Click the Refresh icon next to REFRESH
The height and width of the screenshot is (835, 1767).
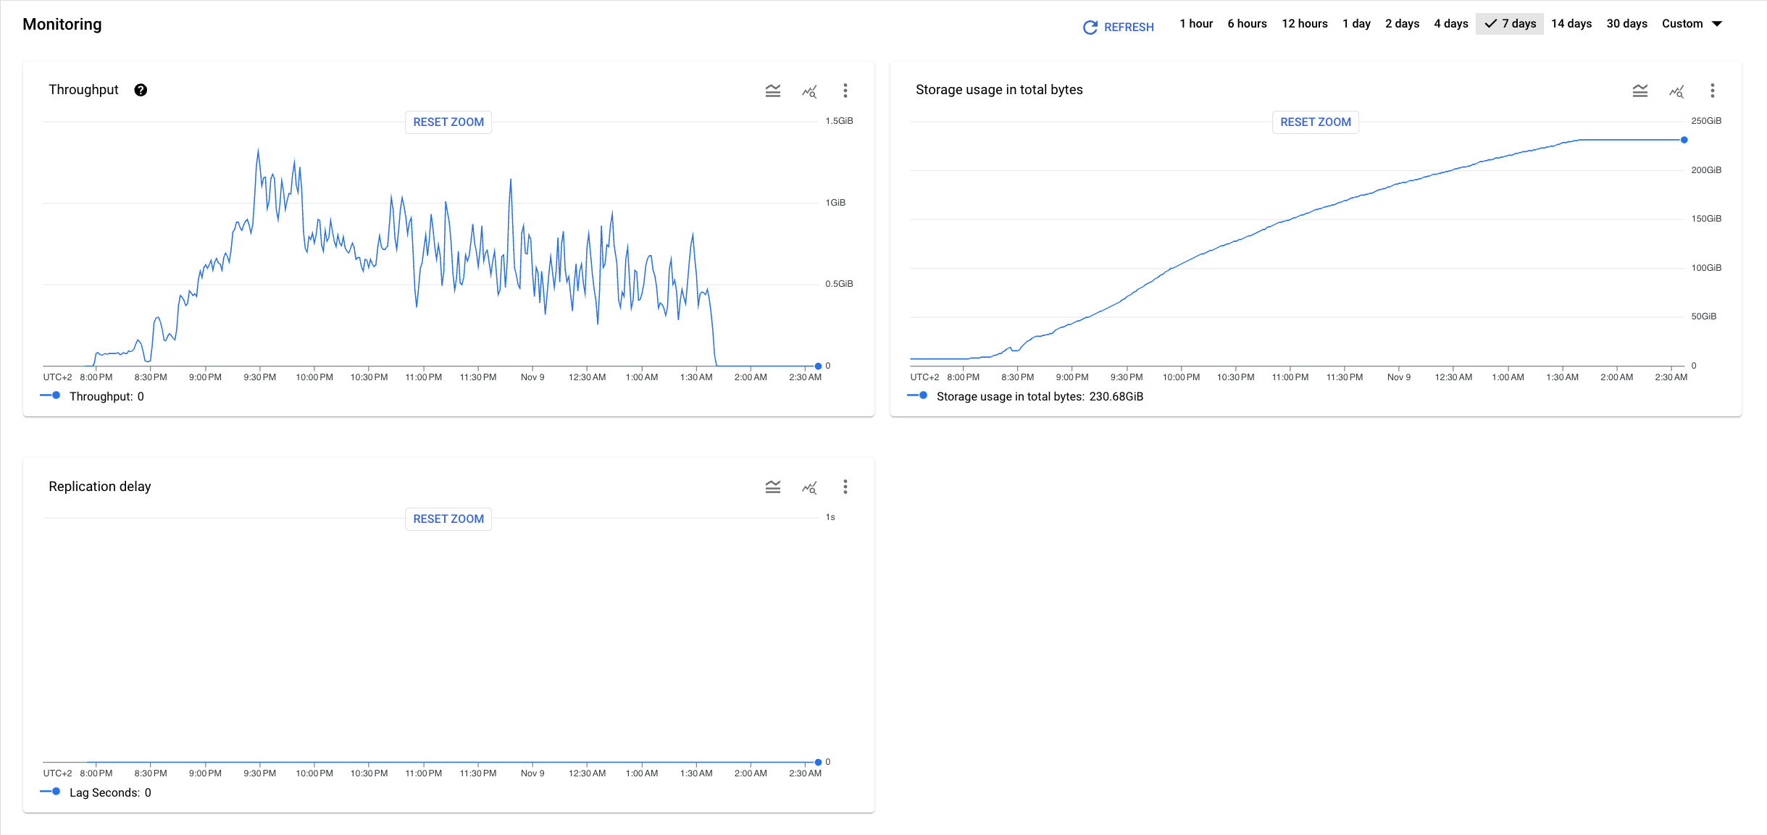tap(1090, 27)
